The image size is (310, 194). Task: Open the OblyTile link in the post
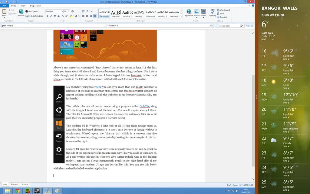[145, 106]
